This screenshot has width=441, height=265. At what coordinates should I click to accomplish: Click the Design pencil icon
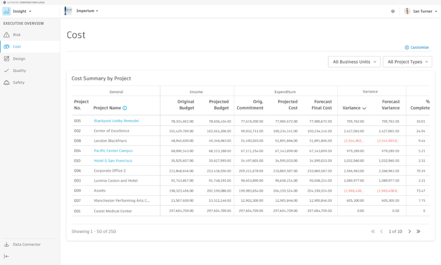[x=7, y=59]
